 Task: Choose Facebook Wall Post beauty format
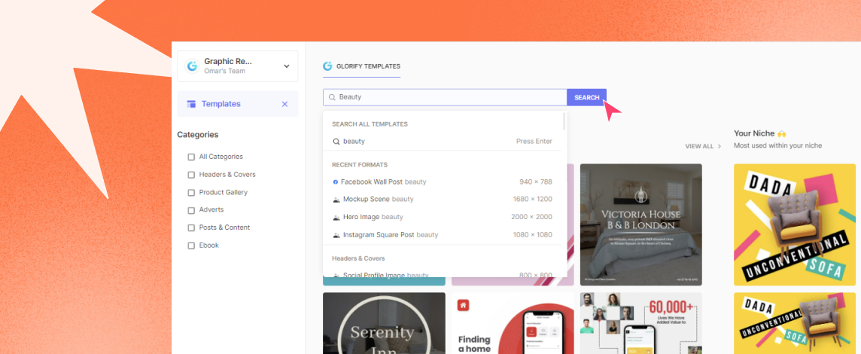443,182
